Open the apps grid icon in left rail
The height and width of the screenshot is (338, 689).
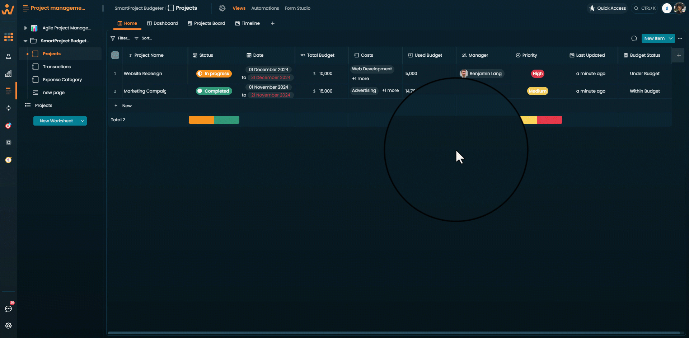tap(9, 37)
